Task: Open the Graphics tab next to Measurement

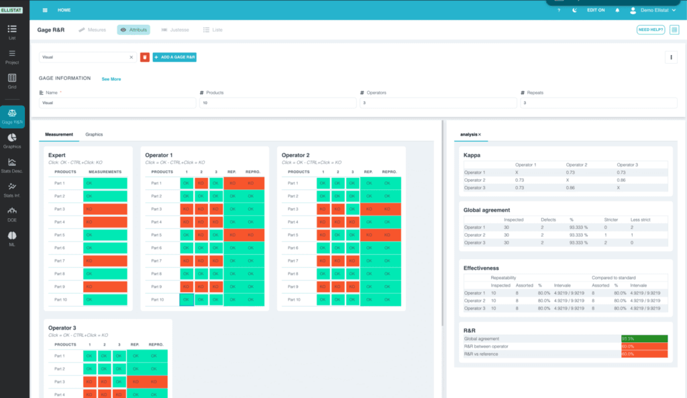Action: pos(94,134)
